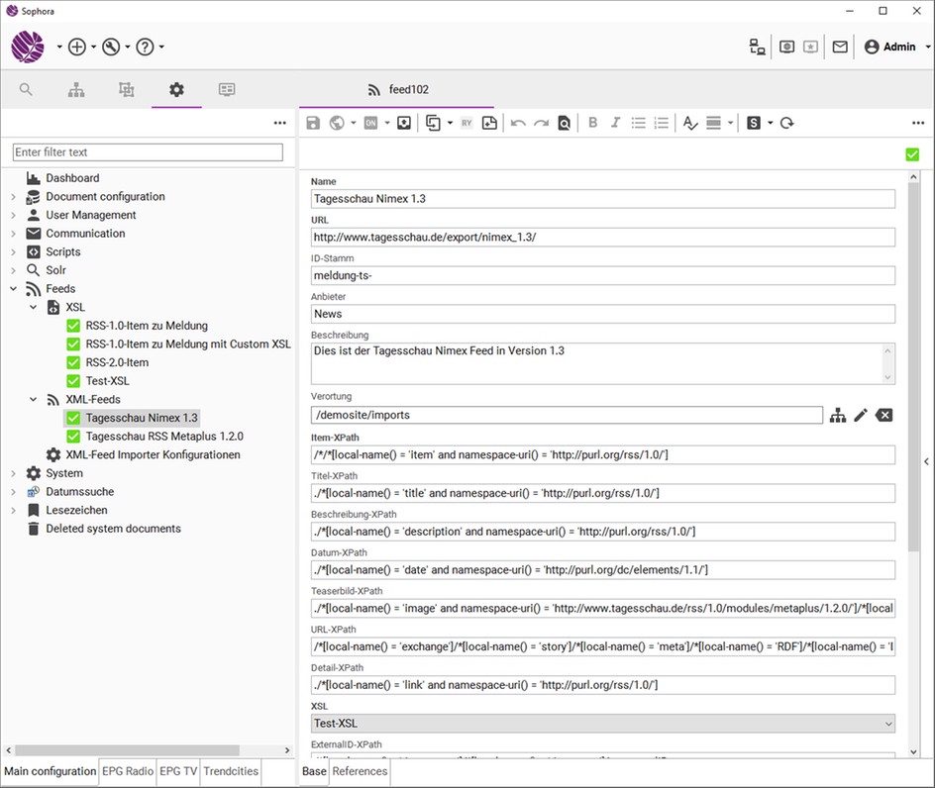
Task: Focus the ID-Stamm field
Action: click(x=603, y=275)
